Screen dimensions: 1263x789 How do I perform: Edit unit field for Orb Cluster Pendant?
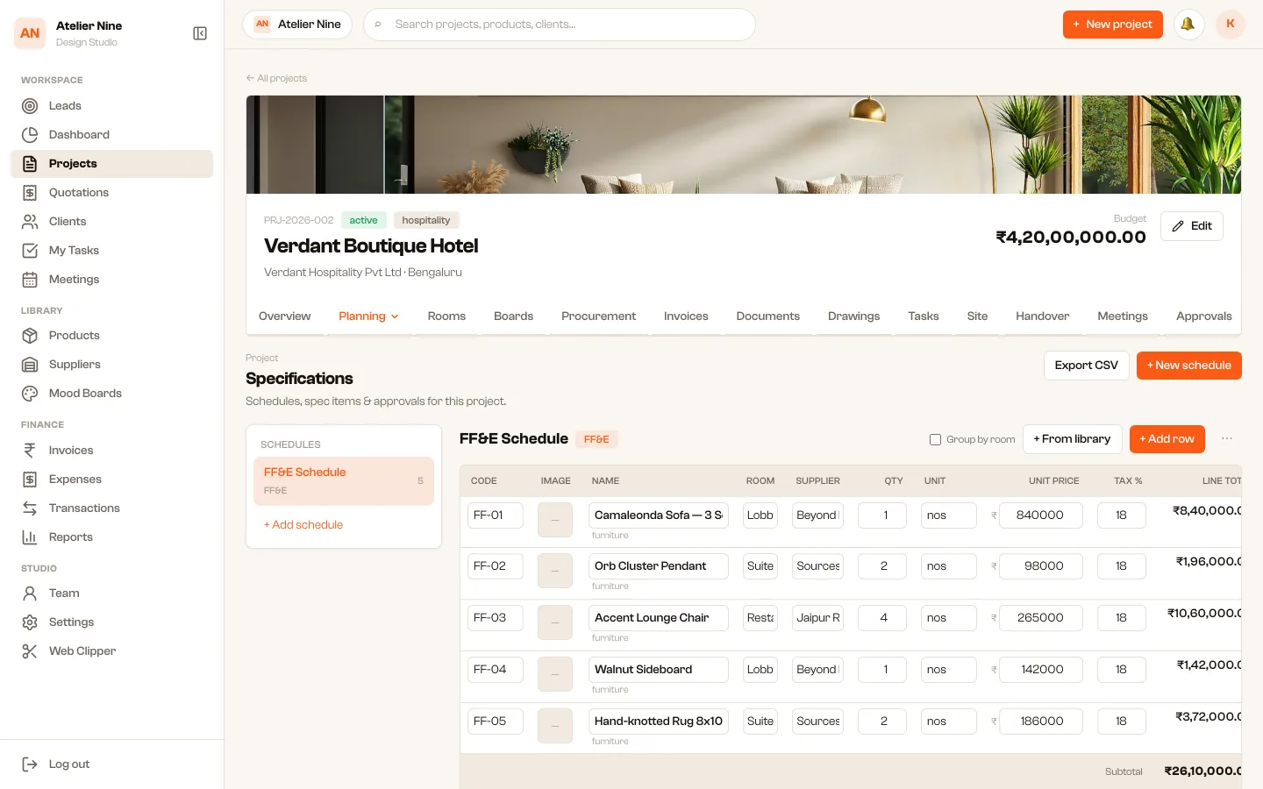[x=949, y=566]
